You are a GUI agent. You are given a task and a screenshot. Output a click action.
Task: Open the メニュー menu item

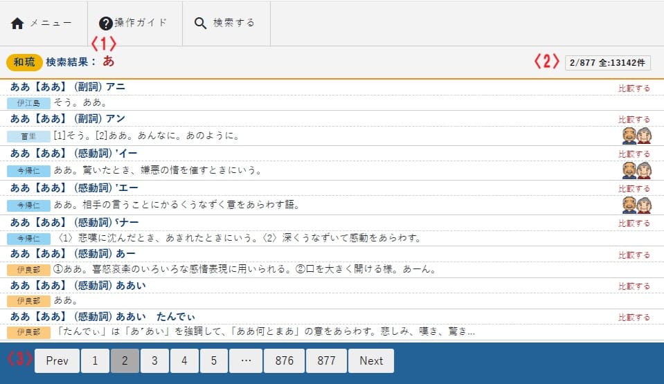pos(51,23)
